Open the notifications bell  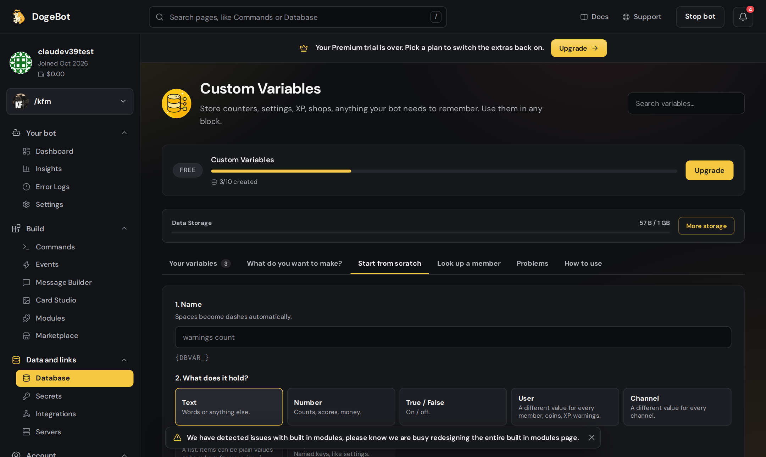click(743, 17)
